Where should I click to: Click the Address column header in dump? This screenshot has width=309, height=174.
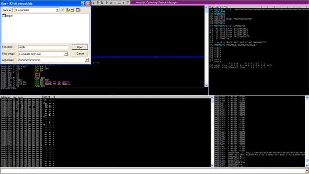click(6, 97)
